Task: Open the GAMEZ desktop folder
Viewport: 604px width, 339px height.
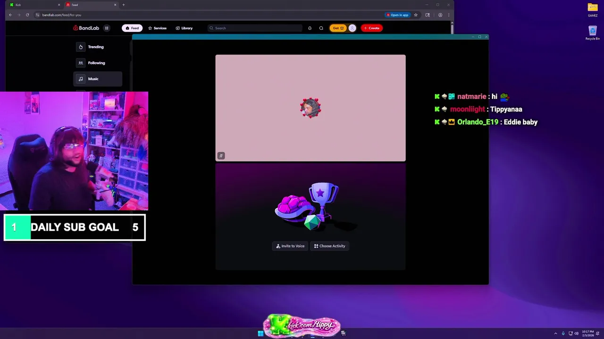Action: pyautogui.click(x=593, y=9)
